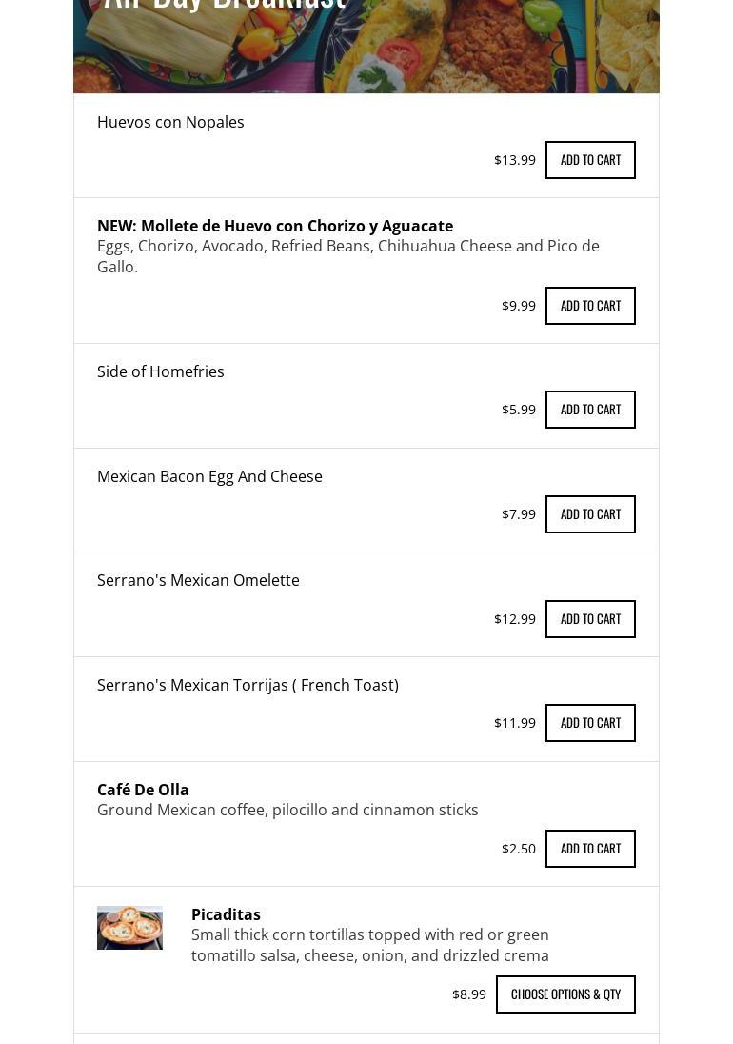Open the NEW Mollete de Huevo item title
Screen dimensions: 733x1044
tap(275, 226)
